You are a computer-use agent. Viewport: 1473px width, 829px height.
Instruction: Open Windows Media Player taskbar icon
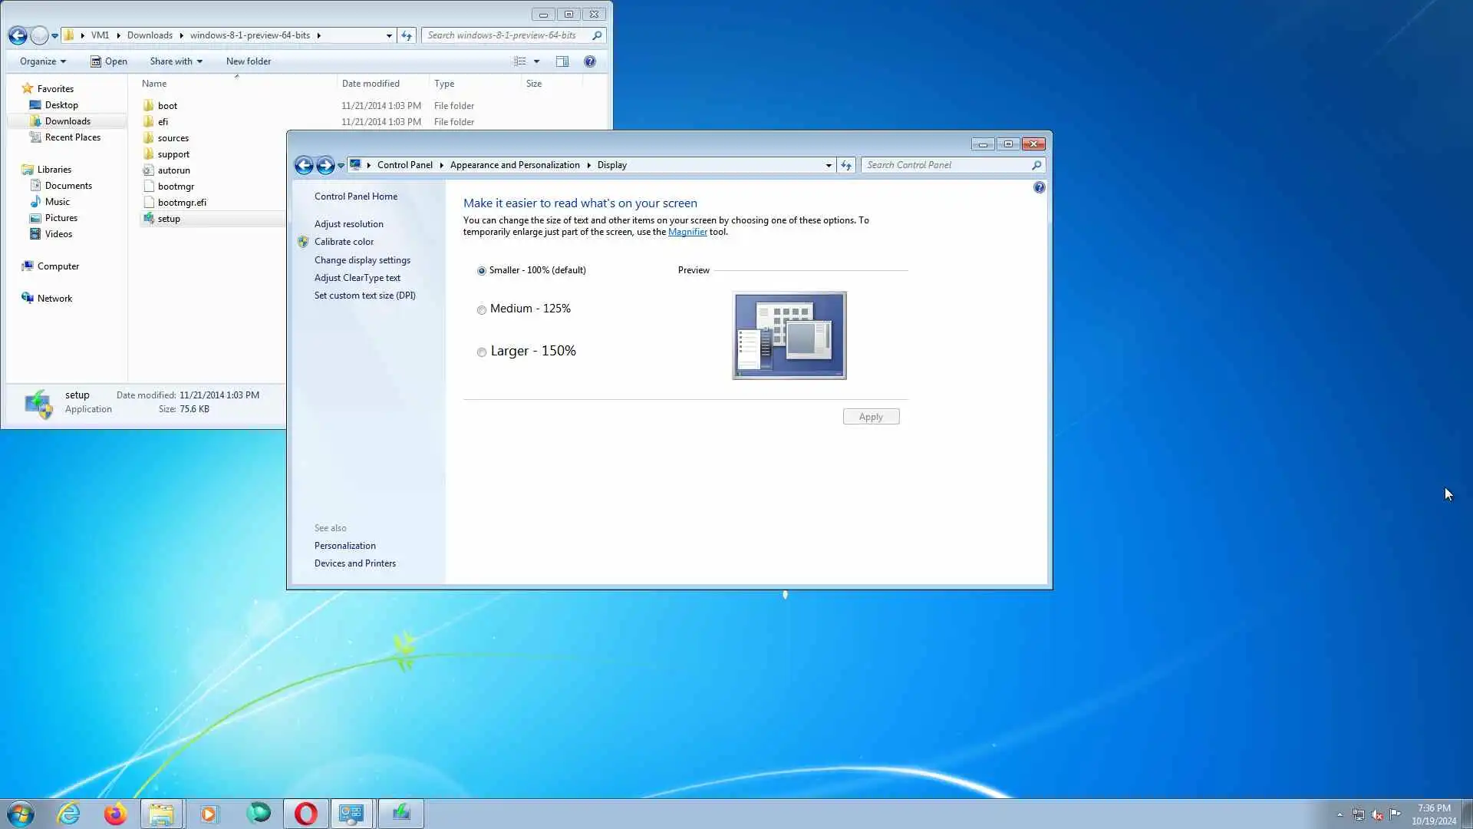click(x=209, y=814)
